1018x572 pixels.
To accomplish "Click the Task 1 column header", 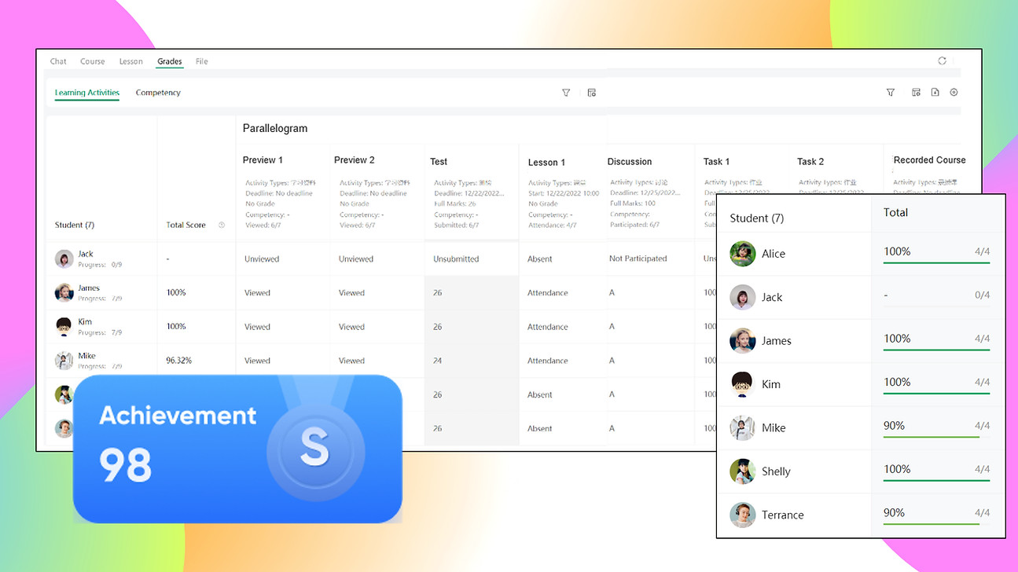I will (x=716, y=162).
